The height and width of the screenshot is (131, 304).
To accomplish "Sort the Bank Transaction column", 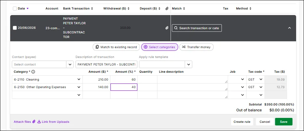I will 92,9.
